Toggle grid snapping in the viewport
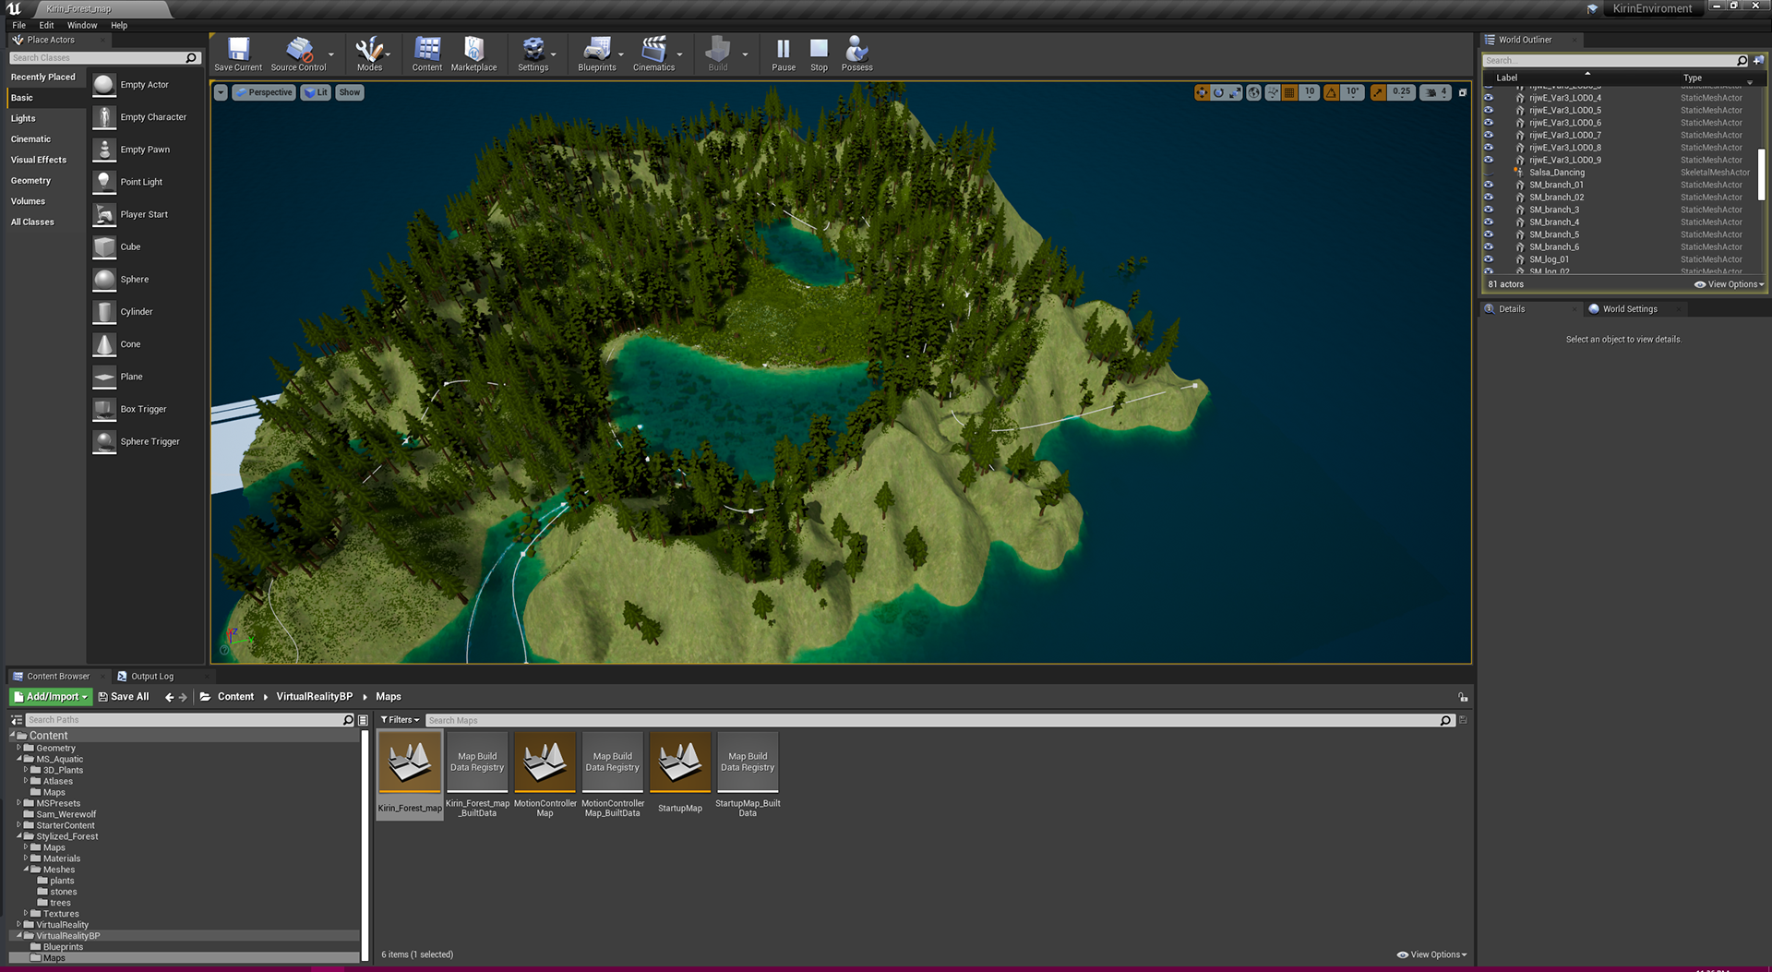Viewport: 1772px width, 972px height. (x=1289, y=92)
